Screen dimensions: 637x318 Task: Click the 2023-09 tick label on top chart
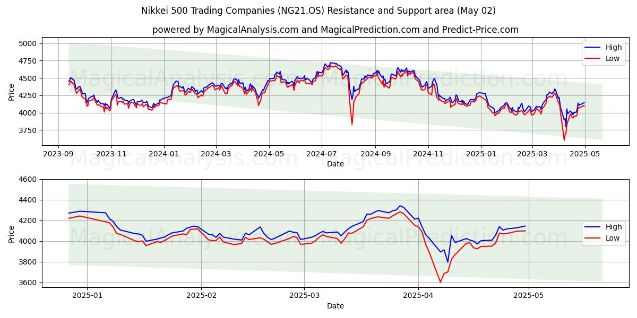(x=58, y=154)
